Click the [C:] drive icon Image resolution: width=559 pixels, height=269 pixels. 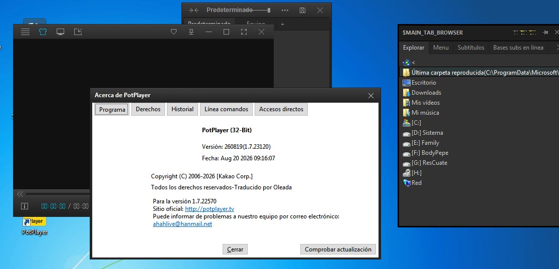coord(407,123)
